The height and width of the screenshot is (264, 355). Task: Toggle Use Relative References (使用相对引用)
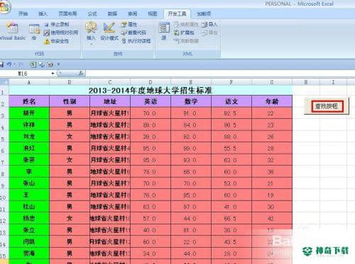61,33
